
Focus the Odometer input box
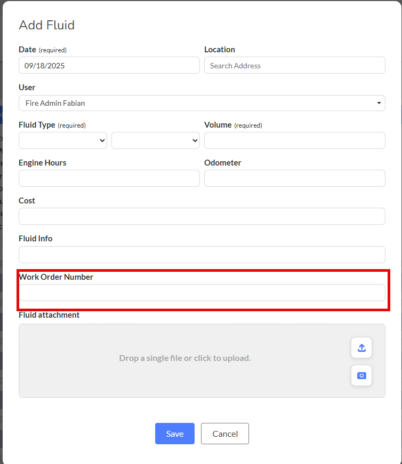point(294,178)
